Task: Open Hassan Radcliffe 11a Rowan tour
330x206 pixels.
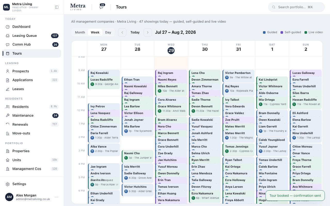Action: pyautogui.click(x=306, y=103)
